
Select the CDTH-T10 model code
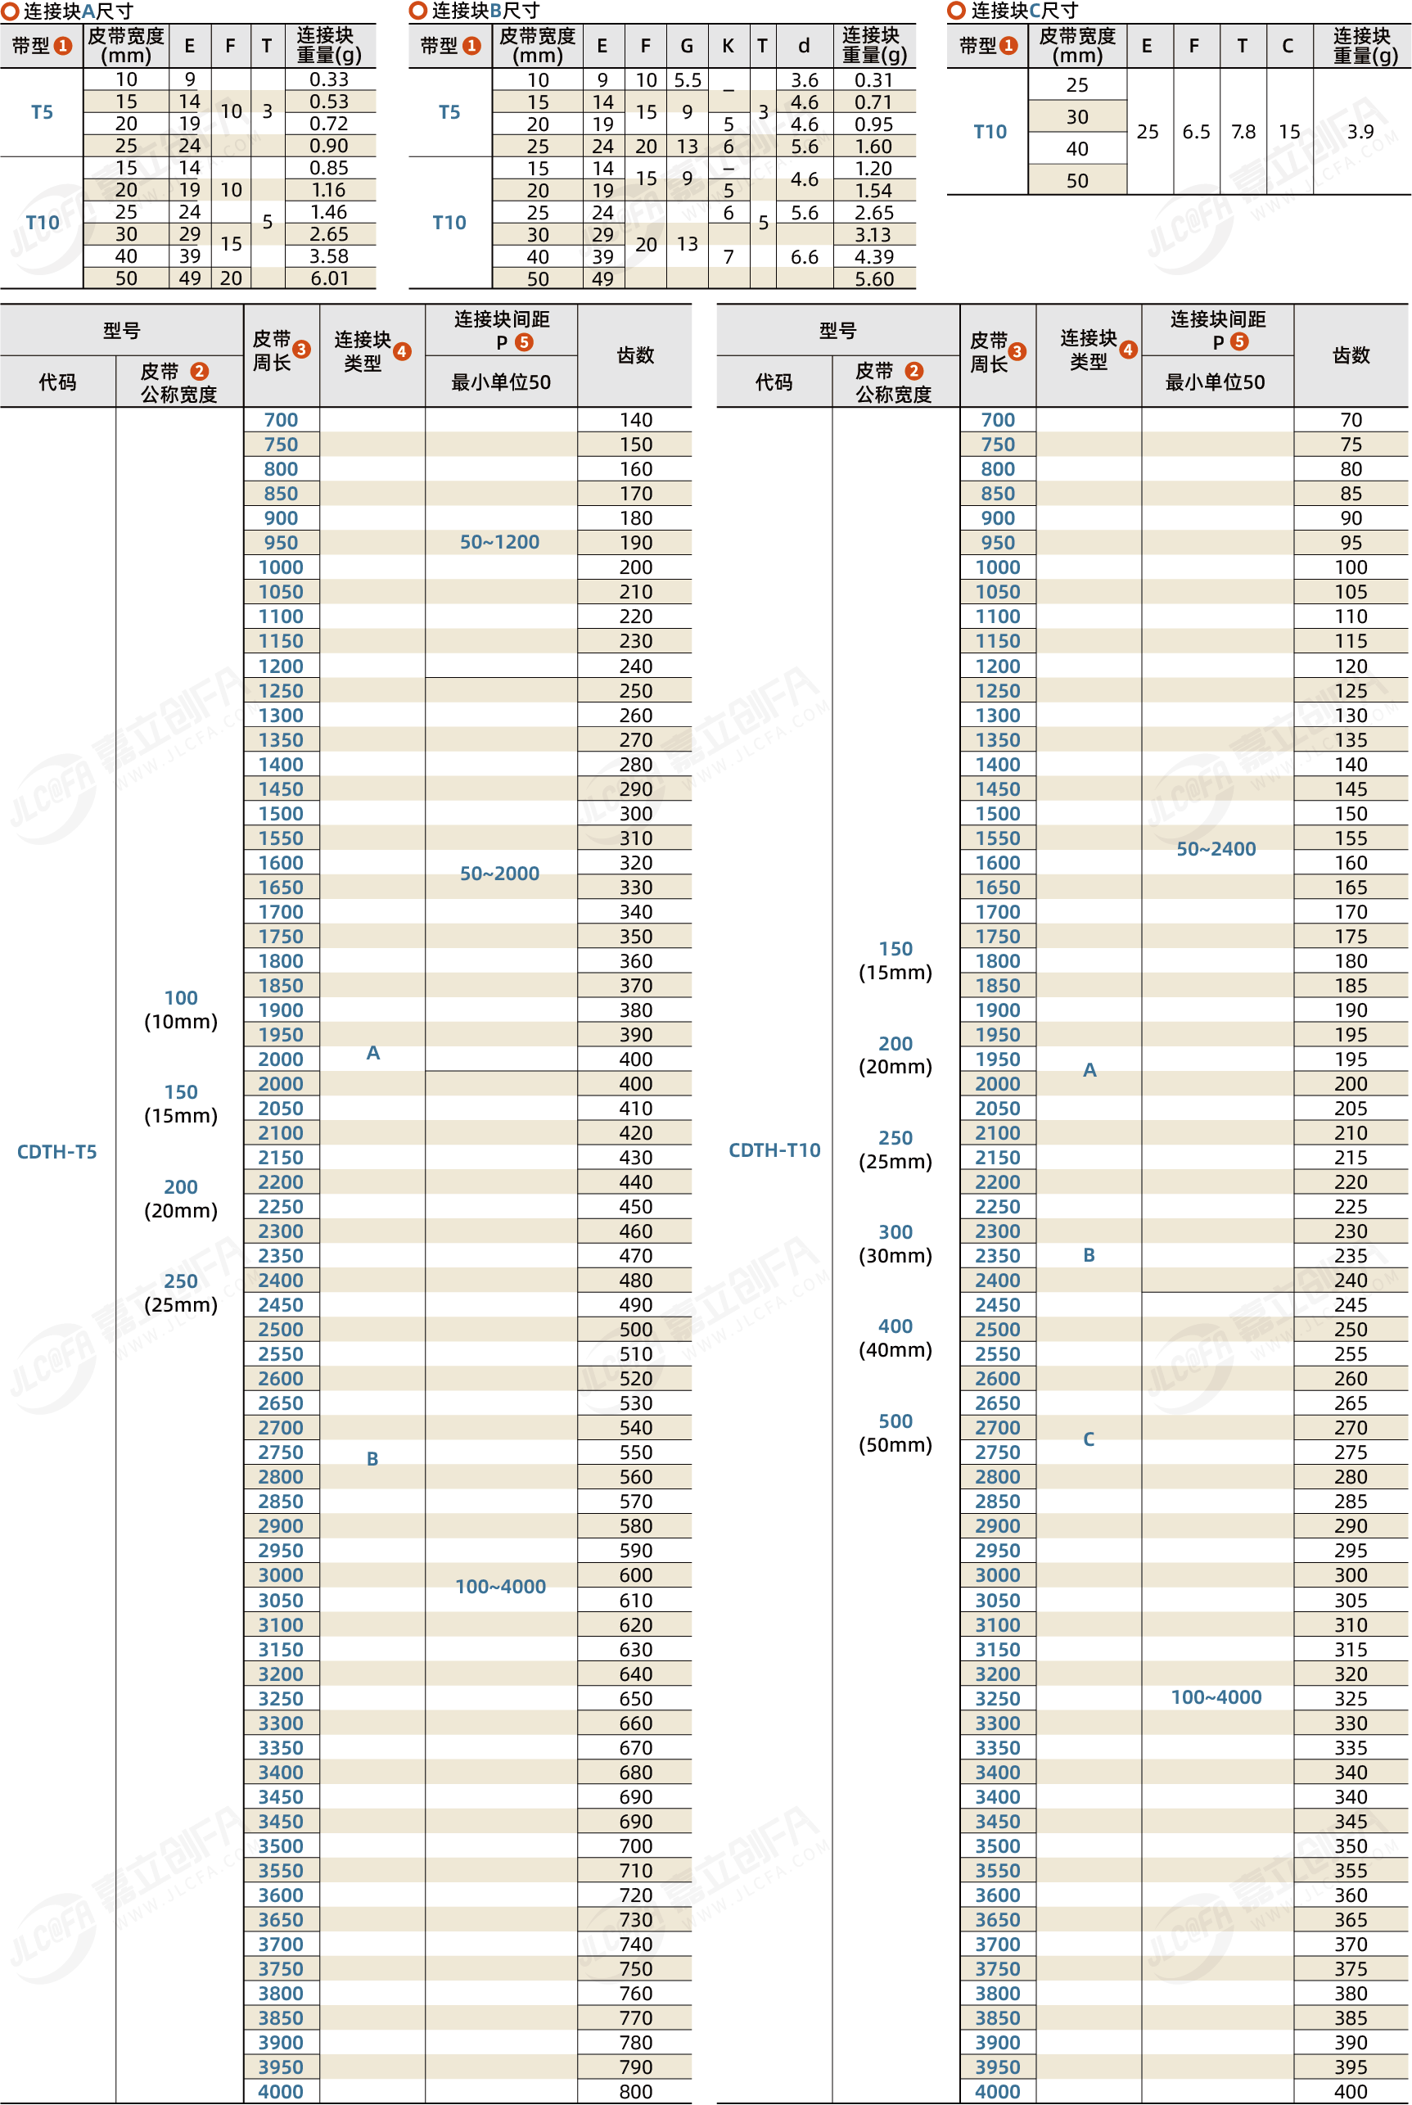[x=774, y=1150]
